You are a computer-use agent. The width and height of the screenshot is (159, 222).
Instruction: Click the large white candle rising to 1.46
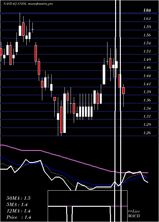coord(104,75)
